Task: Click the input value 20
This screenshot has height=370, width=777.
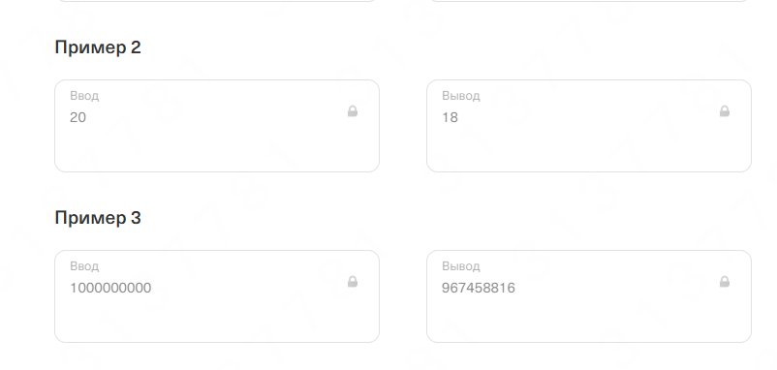Action: tap(78, 118)
